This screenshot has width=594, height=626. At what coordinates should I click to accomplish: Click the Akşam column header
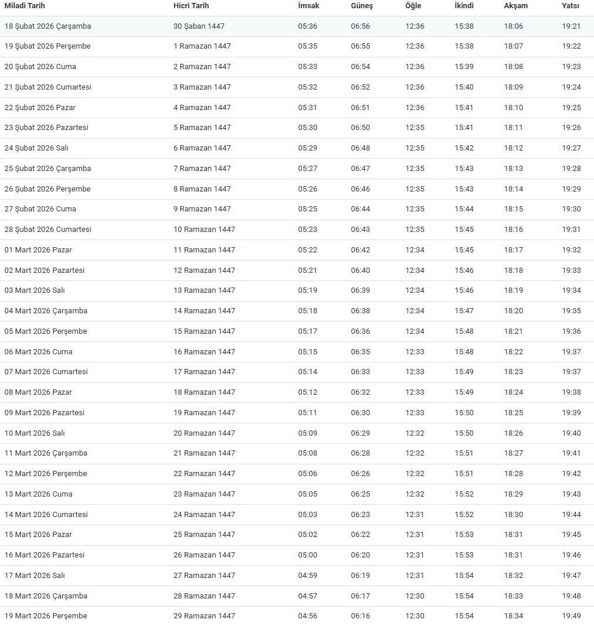(x=515, y=6)
